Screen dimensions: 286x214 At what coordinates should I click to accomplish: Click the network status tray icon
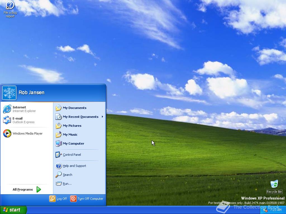(x=265, y=210)
